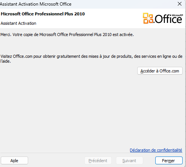
Task: Click the Assistant Activation Microsoft Office title bar
Action: pos(36,4)
